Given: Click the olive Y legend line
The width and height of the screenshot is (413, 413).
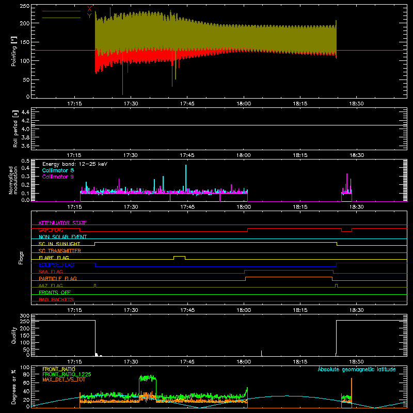Looking at the screenshot, I should (61, 18).
